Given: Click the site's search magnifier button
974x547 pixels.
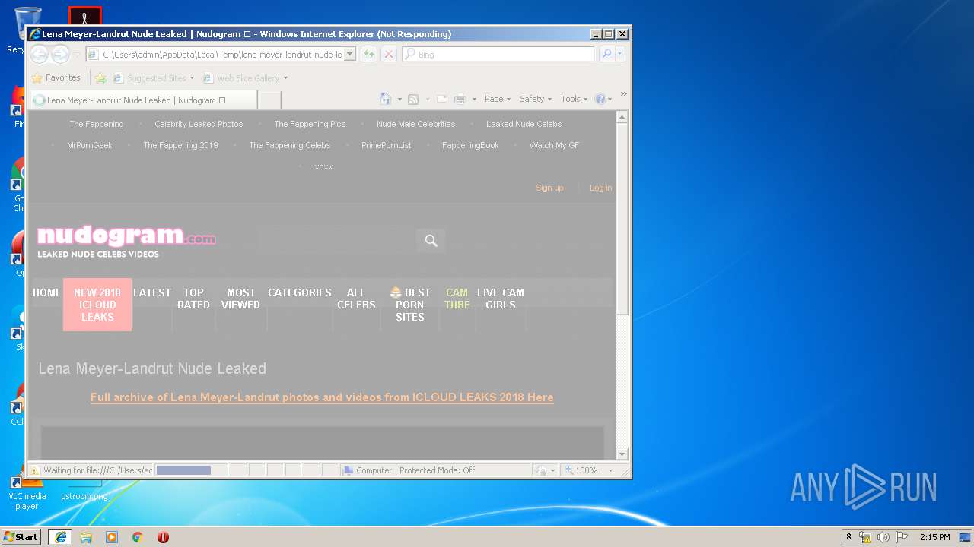Looking at the screenshot, I should point(431,241).
